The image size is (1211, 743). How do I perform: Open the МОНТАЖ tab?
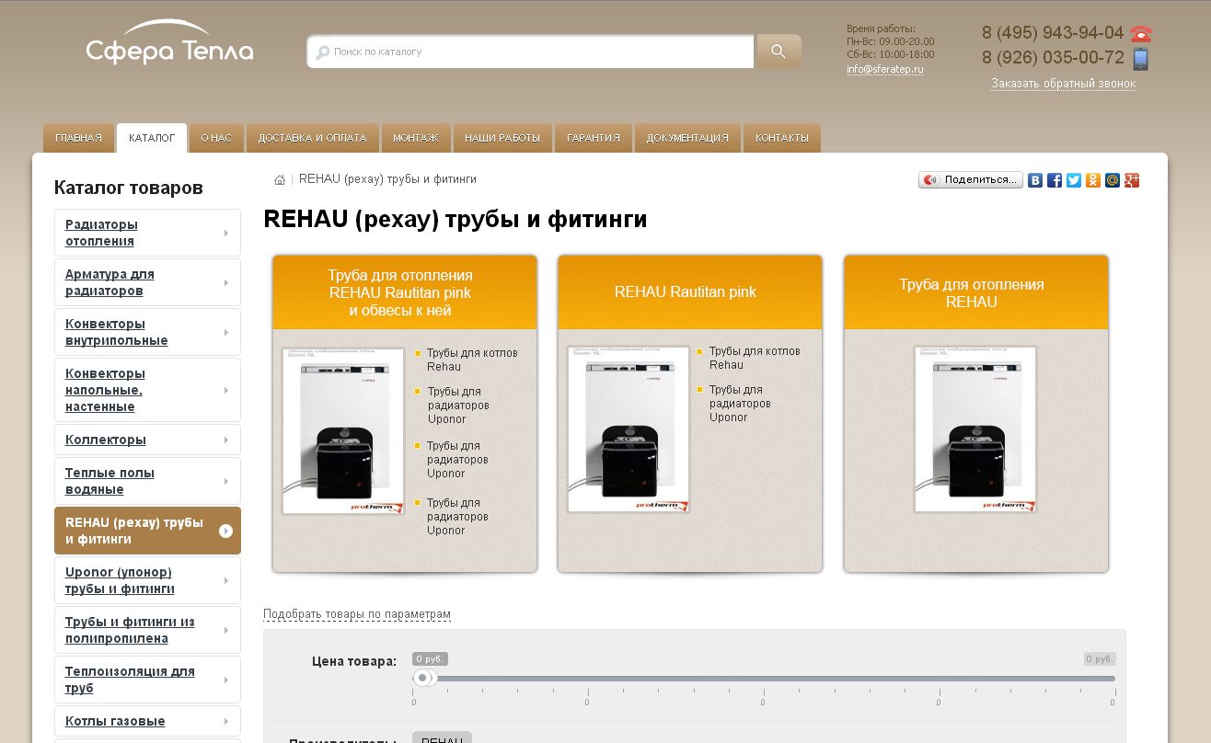pos(416,138)
